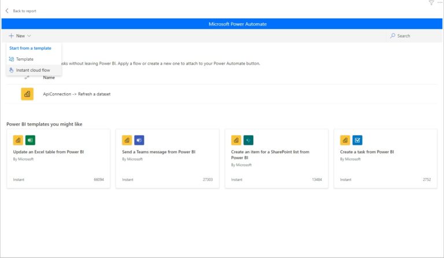Click the magnifier icon in the Search box

pos(393,36)
